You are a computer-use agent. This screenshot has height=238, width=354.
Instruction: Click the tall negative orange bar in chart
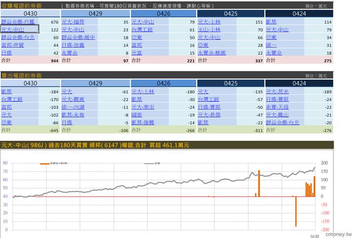click(x=296, y=211)
